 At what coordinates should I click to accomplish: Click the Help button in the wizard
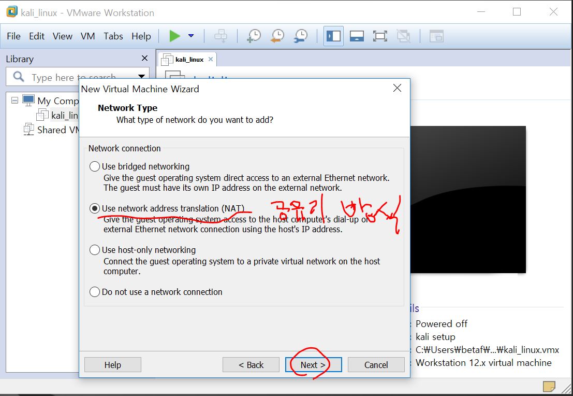tap(112, 365)
